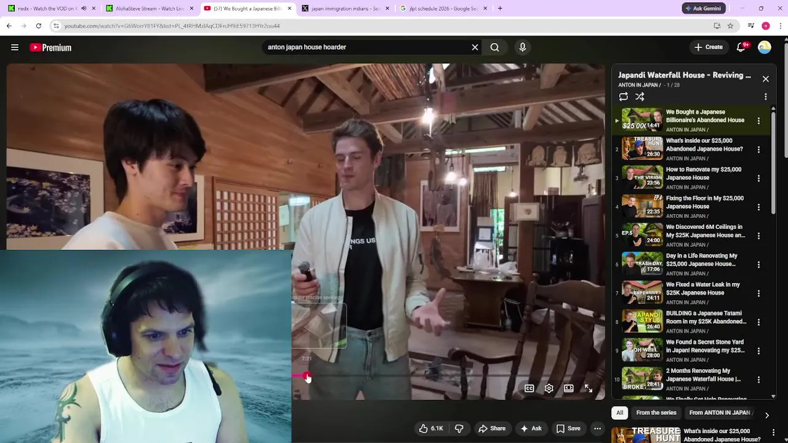Start voice search with microphone

coord(523,47)
